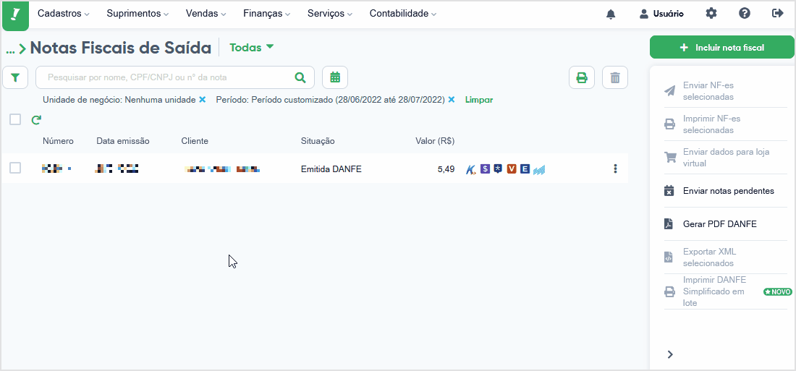Click Exportar XML selecionados
This screenshot has height=371, width=796.
click(726, 257)
